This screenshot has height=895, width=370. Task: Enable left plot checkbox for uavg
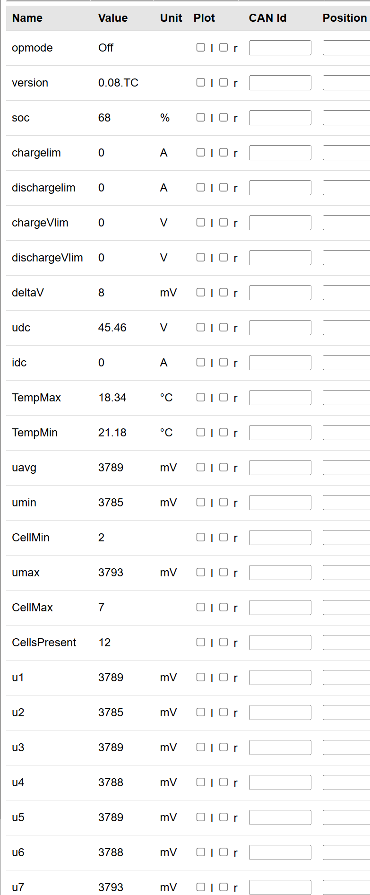pyautogui.click(x=201, y=467)
